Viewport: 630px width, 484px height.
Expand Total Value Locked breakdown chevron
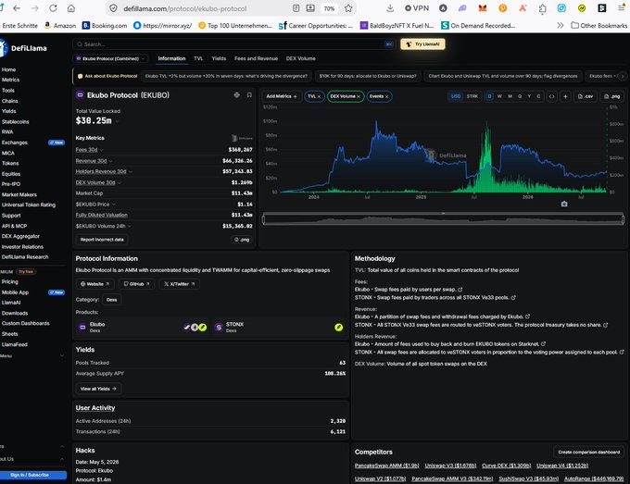coord(118,121)
